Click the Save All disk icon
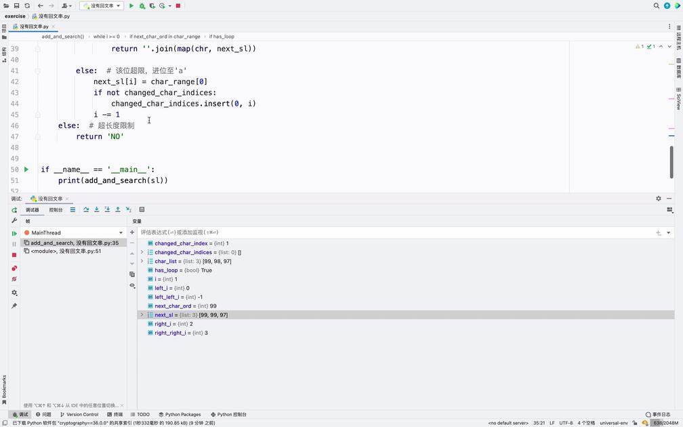Viewport: 683px width, 427px height. [16, 5]
